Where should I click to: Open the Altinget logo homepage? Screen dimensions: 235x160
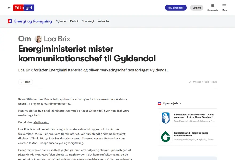pos(24,8)
